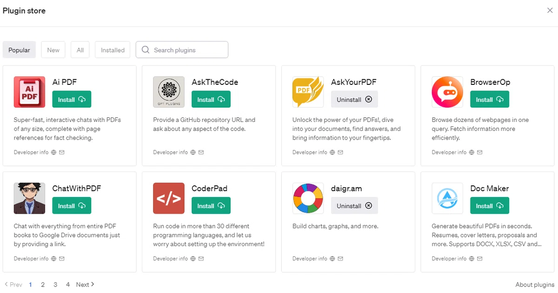Click the AskTheCode title text
This screenshot has height=293, width=558.
[x=215, y=82]
